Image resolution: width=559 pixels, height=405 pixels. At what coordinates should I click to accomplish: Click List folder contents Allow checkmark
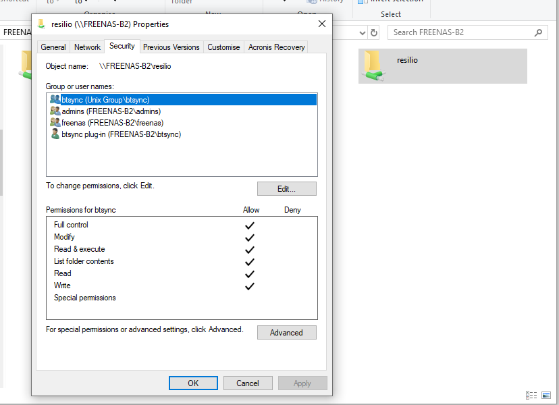(250, 262)
